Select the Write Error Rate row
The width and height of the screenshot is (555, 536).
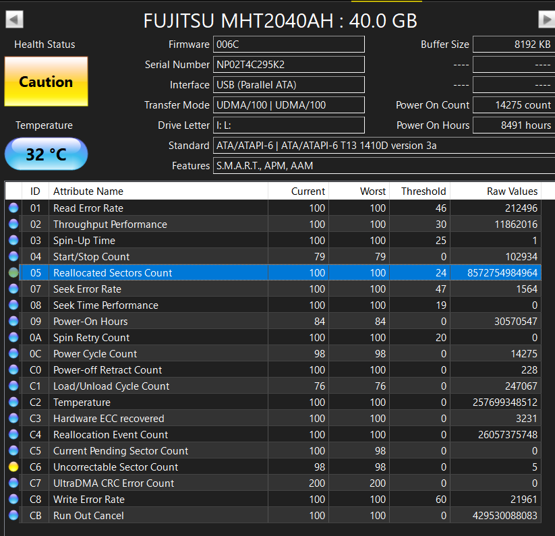tap(89, 499)
